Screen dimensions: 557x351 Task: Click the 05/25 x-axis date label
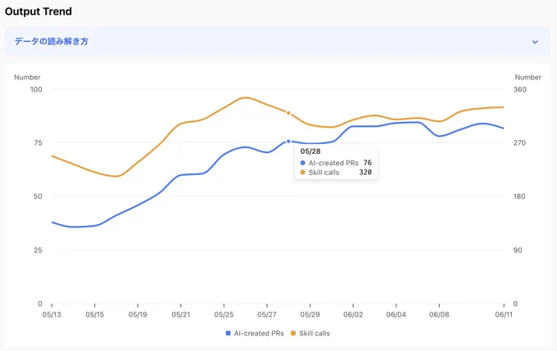point(224,314)
